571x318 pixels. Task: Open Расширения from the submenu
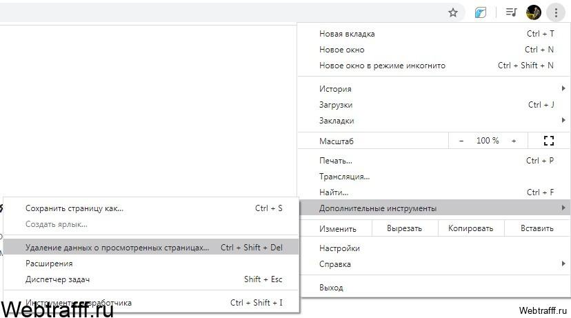coord(151,264)
